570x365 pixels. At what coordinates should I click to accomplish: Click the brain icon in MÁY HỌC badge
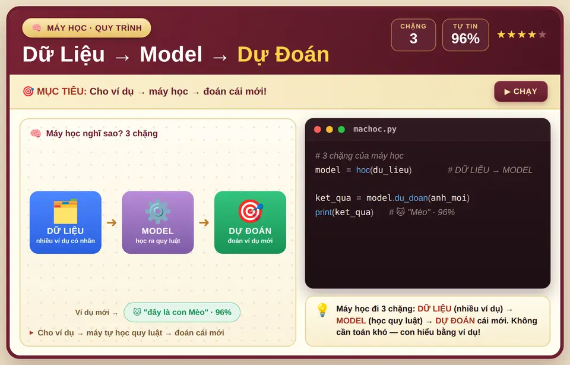(36, 28)
